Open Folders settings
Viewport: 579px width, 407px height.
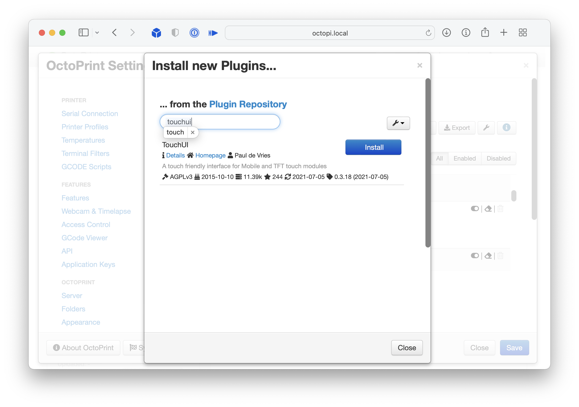click(73, 309)
